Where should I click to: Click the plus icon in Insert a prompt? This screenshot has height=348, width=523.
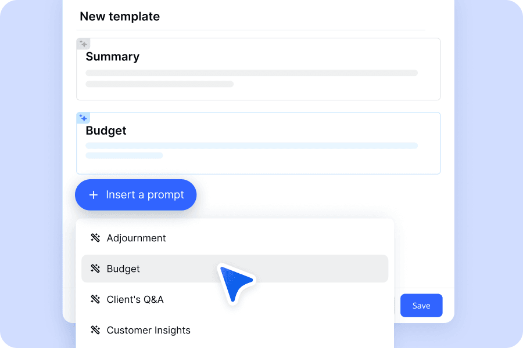tap(94, 195)
